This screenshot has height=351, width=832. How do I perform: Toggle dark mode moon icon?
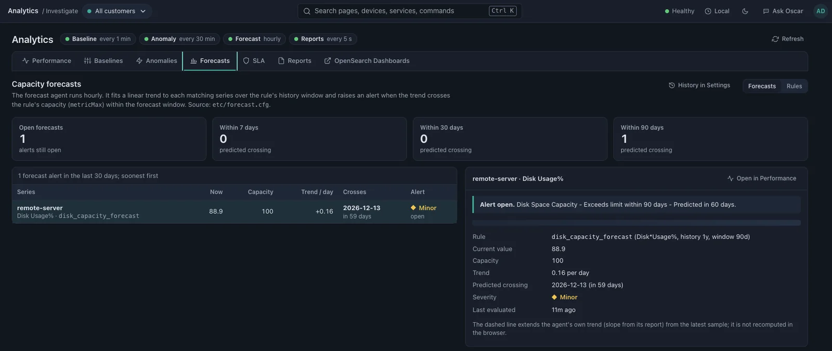pos(745,11)
